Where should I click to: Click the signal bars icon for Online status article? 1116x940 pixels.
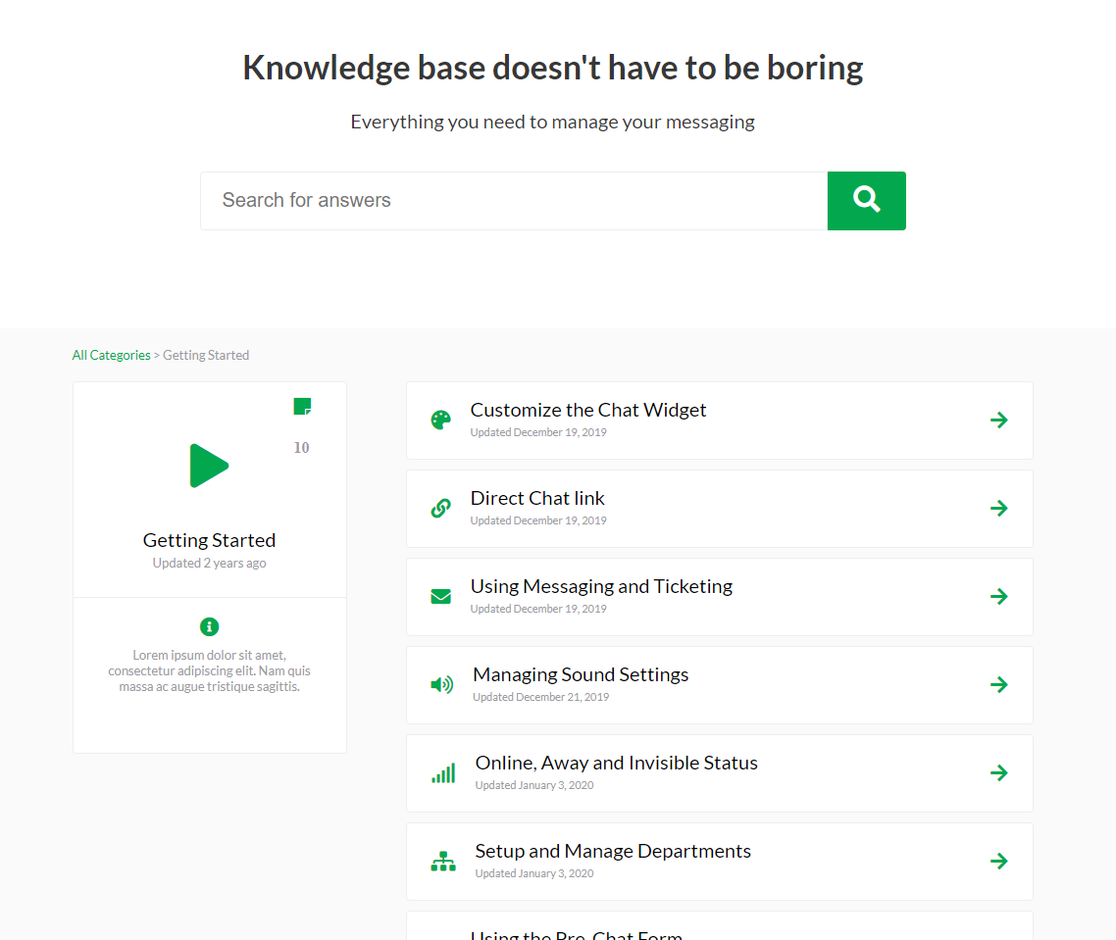coord(443,772)
